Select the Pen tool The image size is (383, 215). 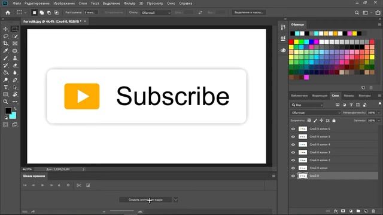pyautogui.click(x=15, y=80)
